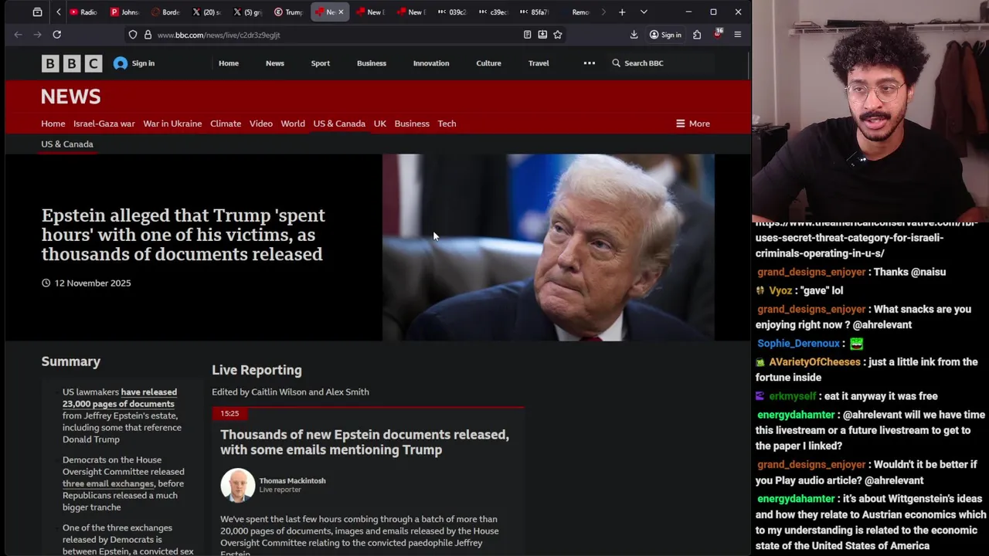Switch to the Trump tab
This screenshot has width=989, height=556.
(x=288, y=12)
